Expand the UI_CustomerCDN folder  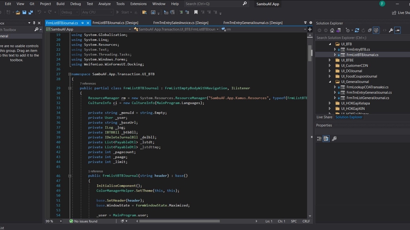click(x=330, y=66)
